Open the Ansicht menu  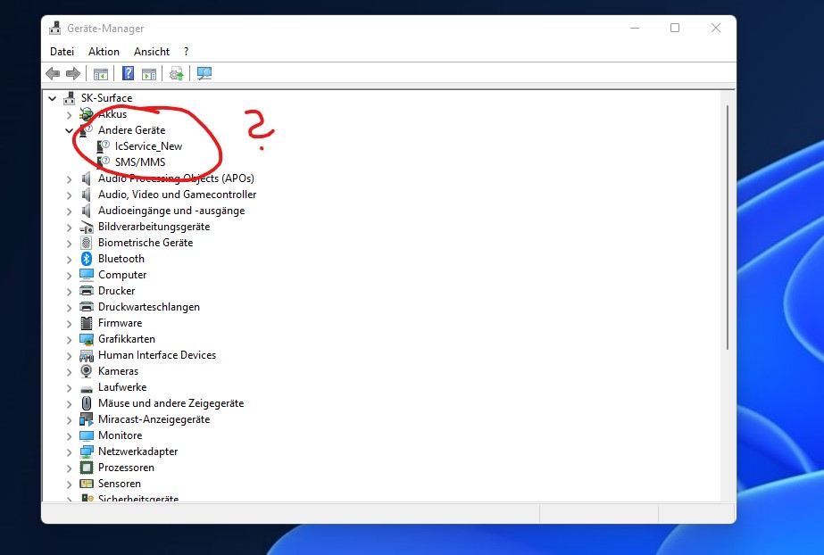152,52
